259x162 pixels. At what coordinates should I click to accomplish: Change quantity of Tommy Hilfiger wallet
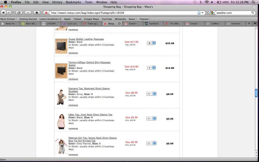151,68
